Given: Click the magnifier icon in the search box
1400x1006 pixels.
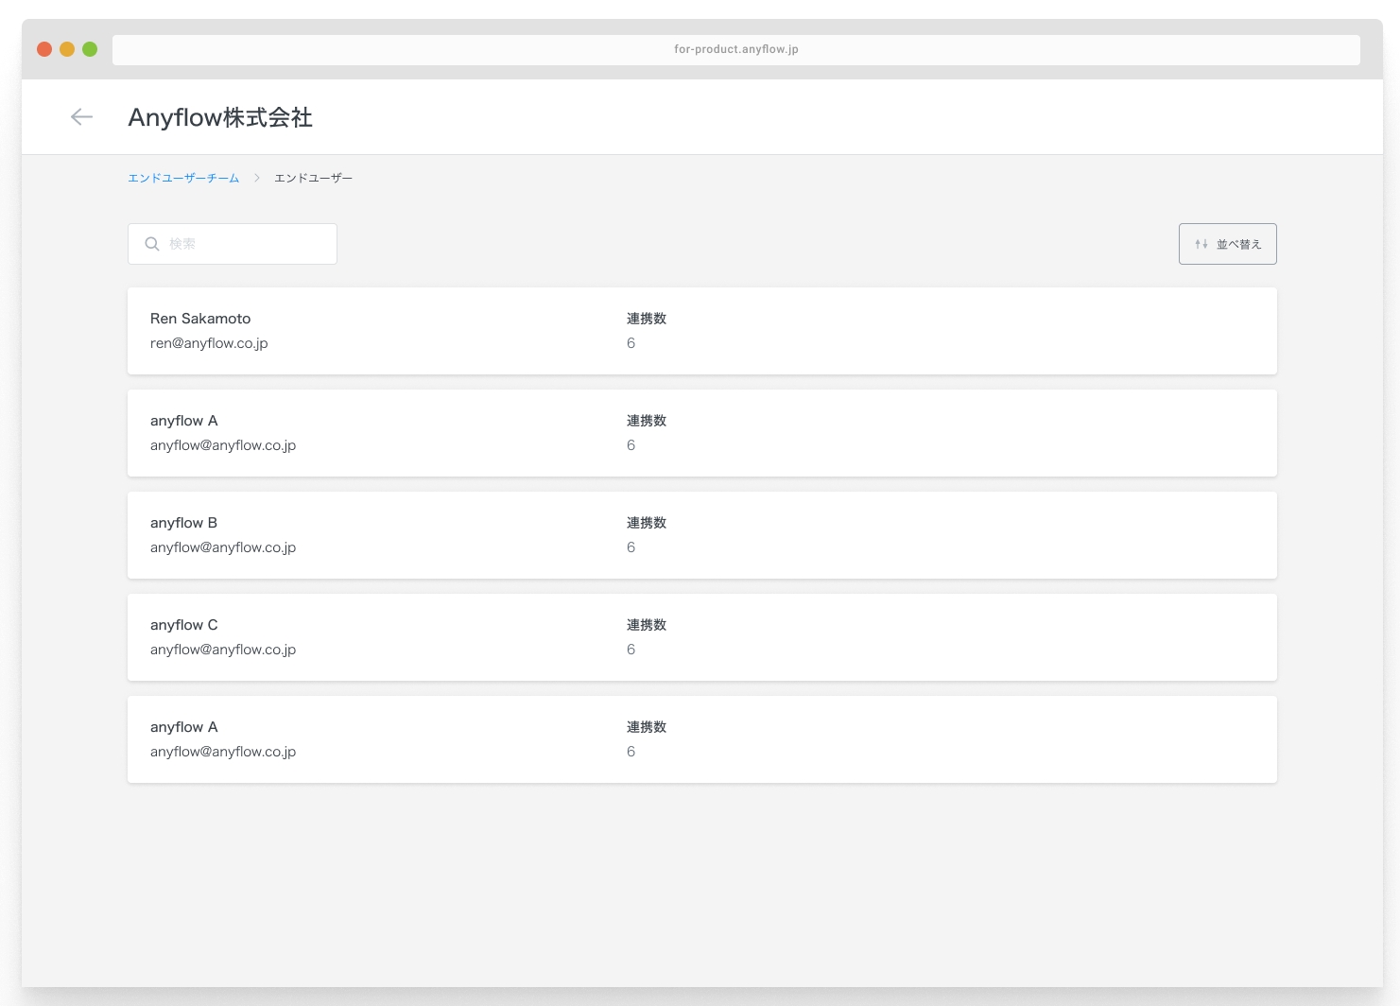Looking at the screenshot, I should pyautogui.click(x=152, y=244).
